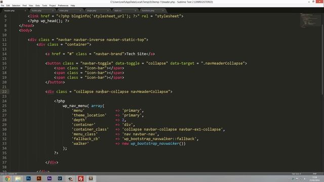Open the Edit menu
The width and height of the screenshot is (324, 182).
tap(8, 6)
